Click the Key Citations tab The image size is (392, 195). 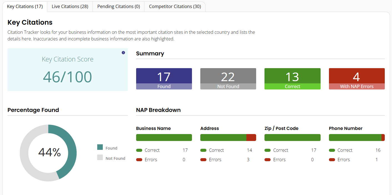point(24,6)
